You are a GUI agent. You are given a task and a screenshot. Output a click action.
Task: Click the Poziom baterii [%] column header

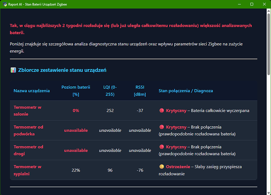pyautogui.click(x=76, y=91)
